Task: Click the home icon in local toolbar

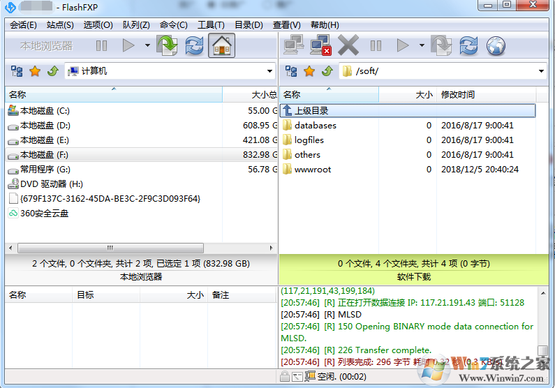Action: (221, 46)
